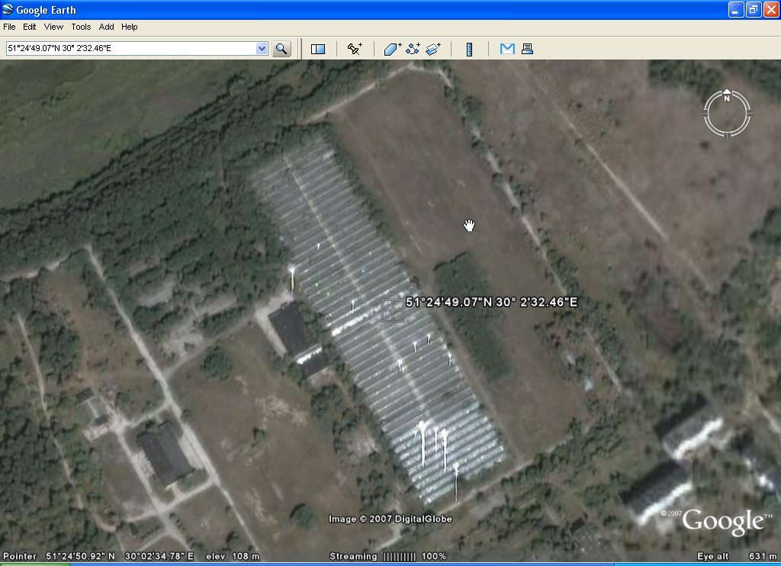Expand the search history dropdown arrow
Viewport: 781px width, 566px height.
point(262,49)
